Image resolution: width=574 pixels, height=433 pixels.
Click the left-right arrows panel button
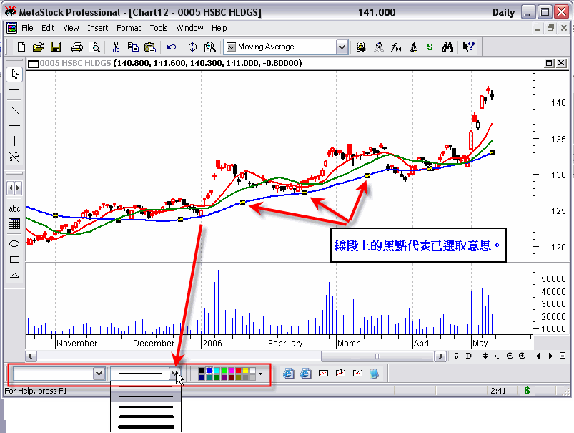tap(14, 188)
